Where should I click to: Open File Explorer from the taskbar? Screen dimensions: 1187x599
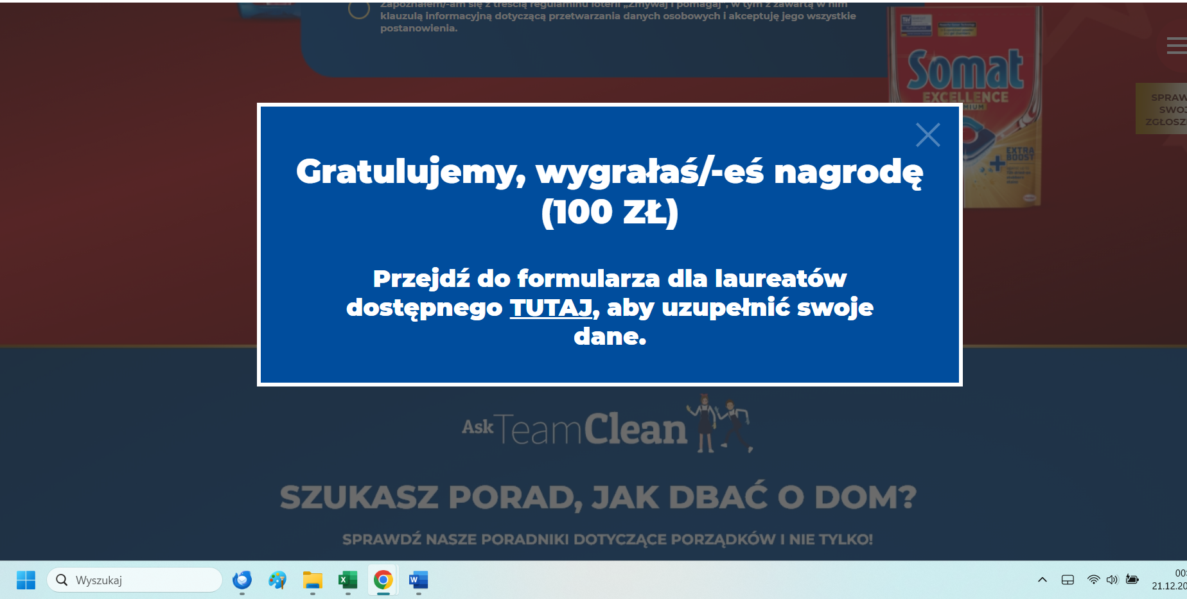313,580
